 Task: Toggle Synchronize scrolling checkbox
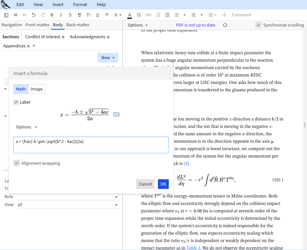[x=258, y=25]
